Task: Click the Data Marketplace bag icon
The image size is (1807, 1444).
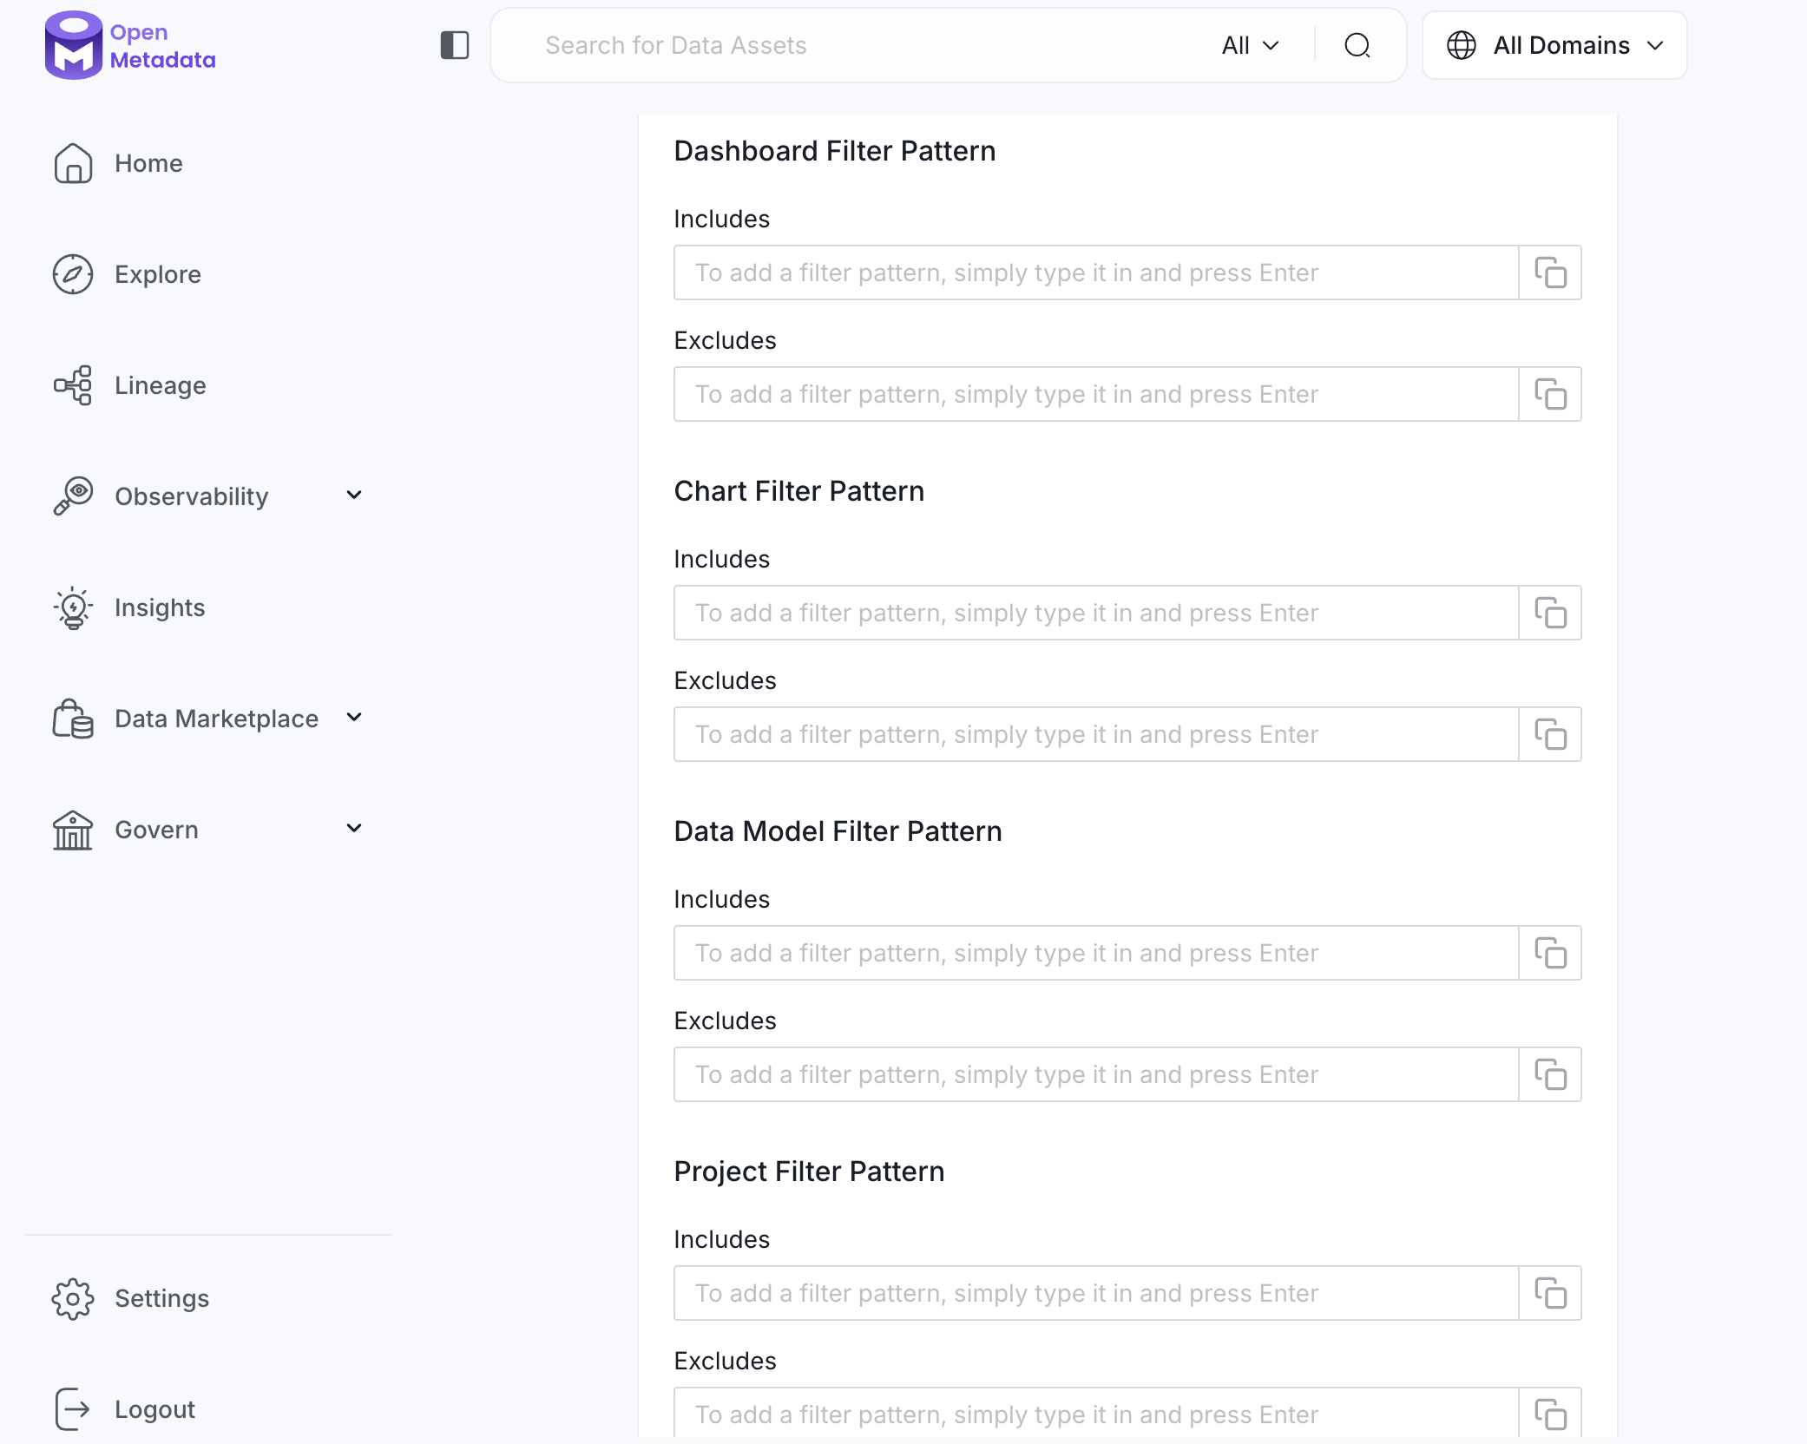Action: pos(73,719)
